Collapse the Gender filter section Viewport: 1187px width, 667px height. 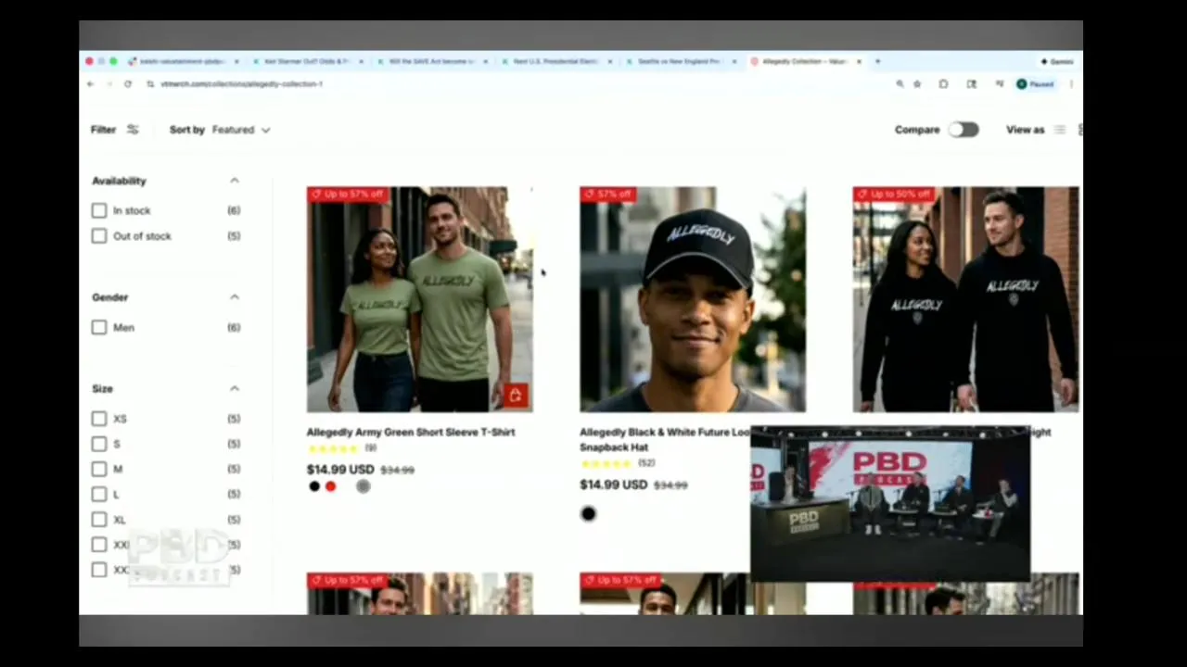pos(235,297)
